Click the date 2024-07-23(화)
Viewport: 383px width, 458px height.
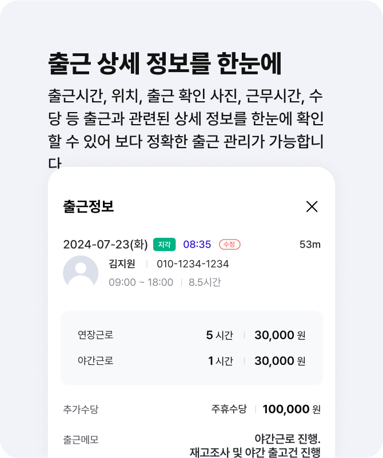point(105,245)
